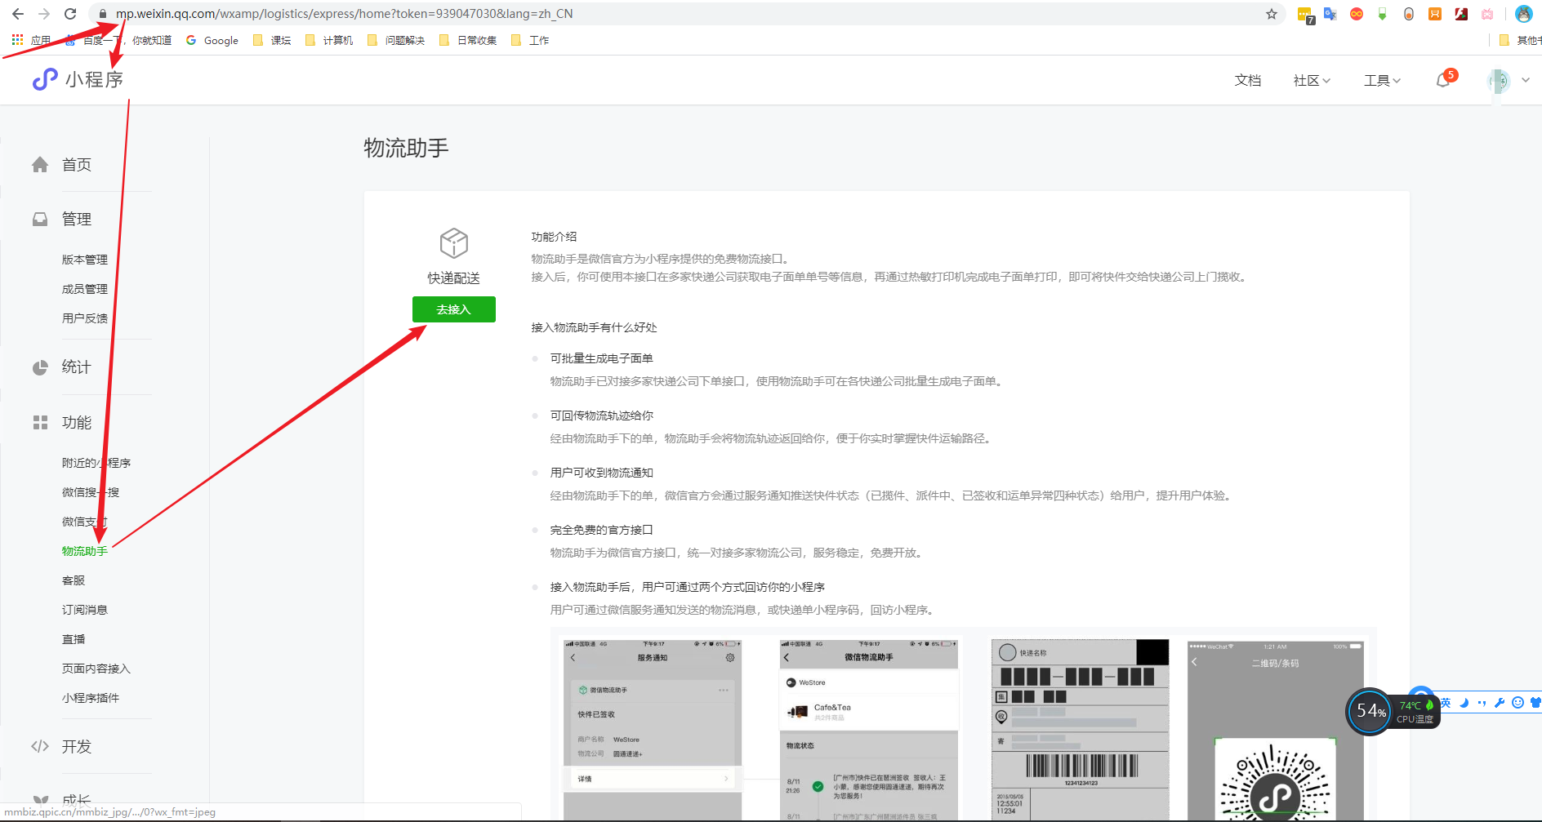Screen dimensions: 1542x822
Task: Open the Google Translate extension
Action: 1330,14
